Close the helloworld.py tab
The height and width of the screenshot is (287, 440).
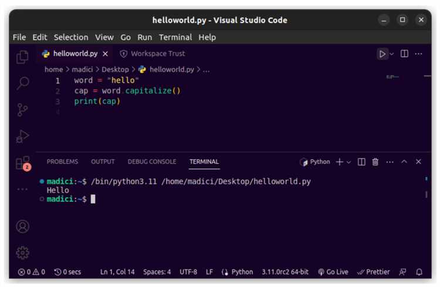point(105,53)
